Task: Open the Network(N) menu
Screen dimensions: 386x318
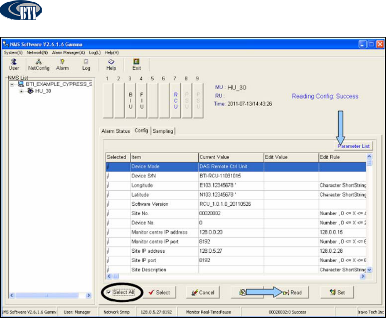Action: [37, 52]
